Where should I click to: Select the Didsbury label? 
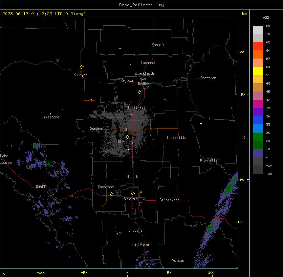coord(126,142)
